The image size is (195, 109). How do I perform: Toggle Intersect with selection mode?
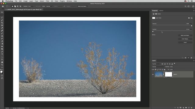(x=20, y=6)
